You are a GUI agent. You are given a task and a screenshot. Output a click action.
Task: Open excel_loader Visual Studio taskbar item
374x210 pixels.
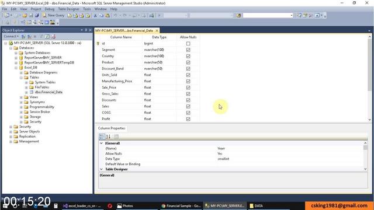click(x=82, y=206)
